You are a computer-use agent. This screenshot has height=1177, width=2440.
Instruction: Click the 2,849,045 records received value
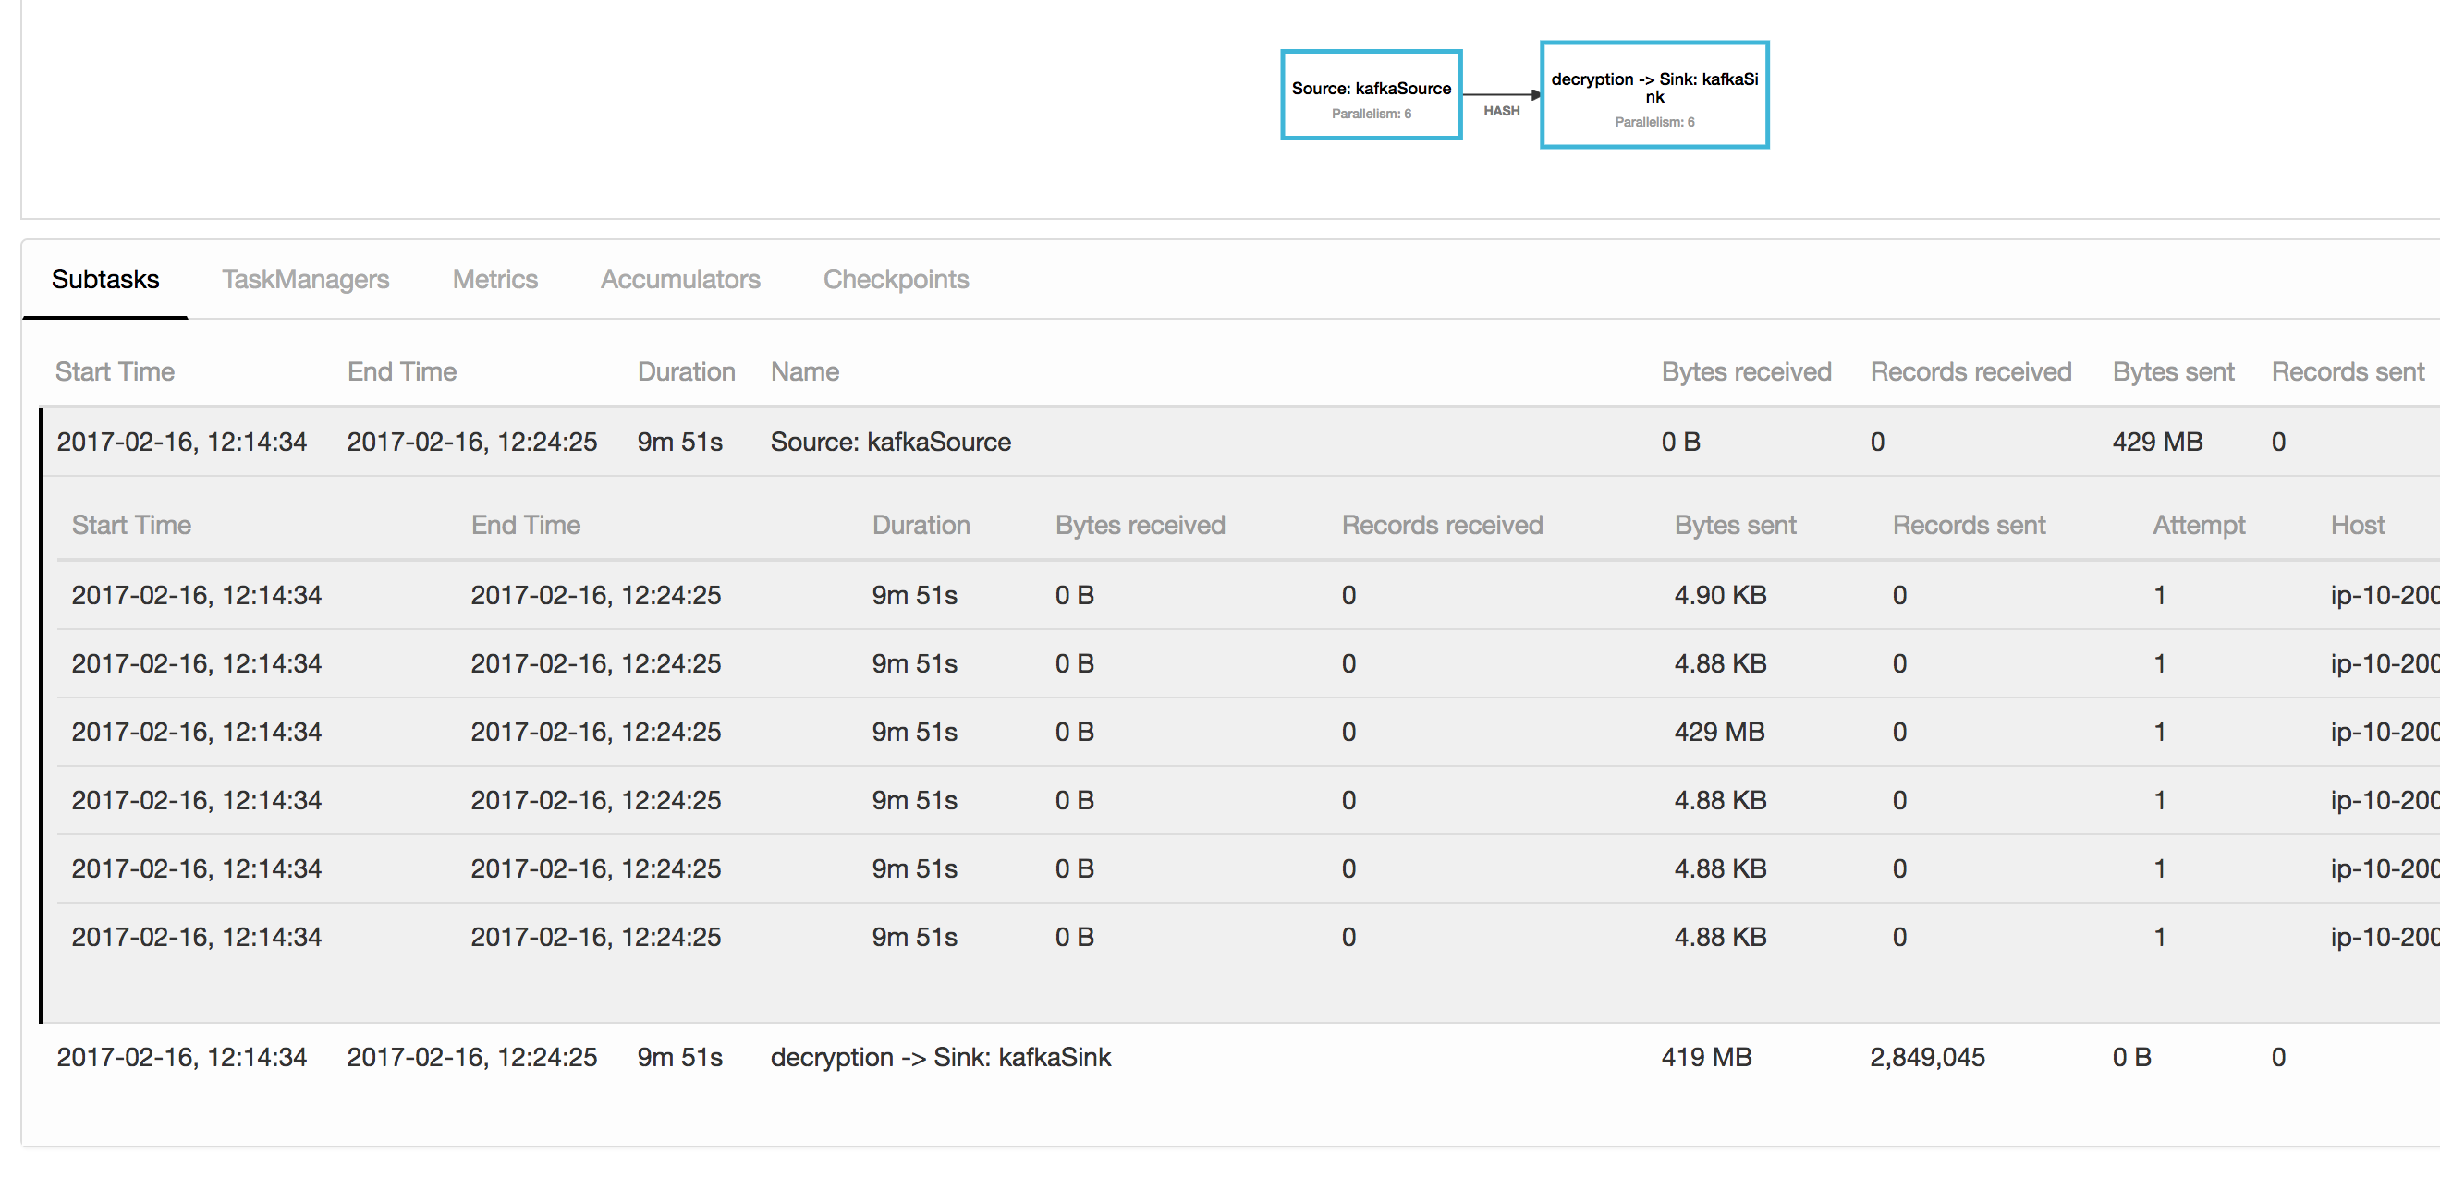click(x=1927, y=1057)
